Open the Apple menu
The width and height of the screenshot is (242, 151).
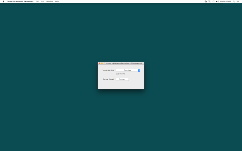pos(3,2)
